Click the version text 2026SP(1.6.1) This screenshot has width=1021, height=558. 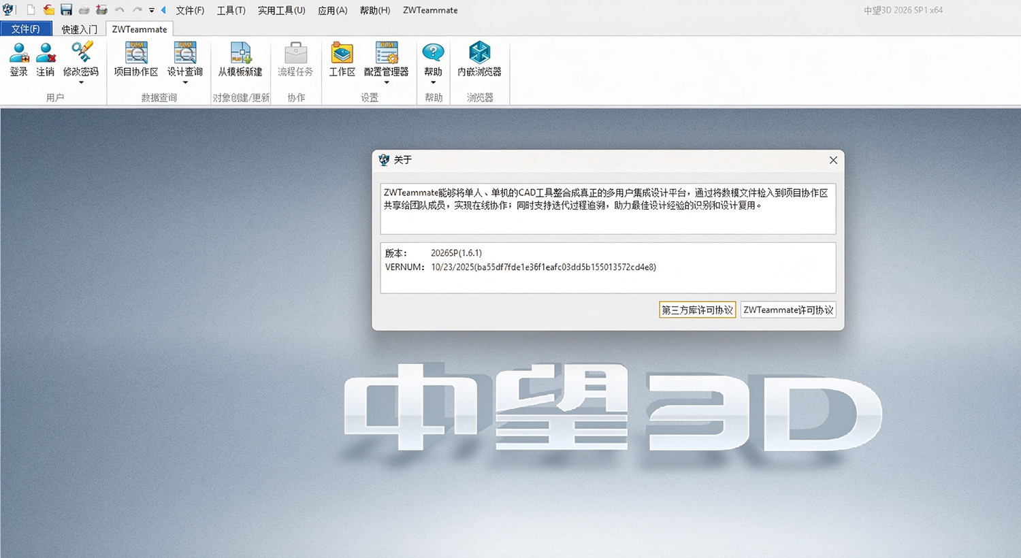(456, 253)
